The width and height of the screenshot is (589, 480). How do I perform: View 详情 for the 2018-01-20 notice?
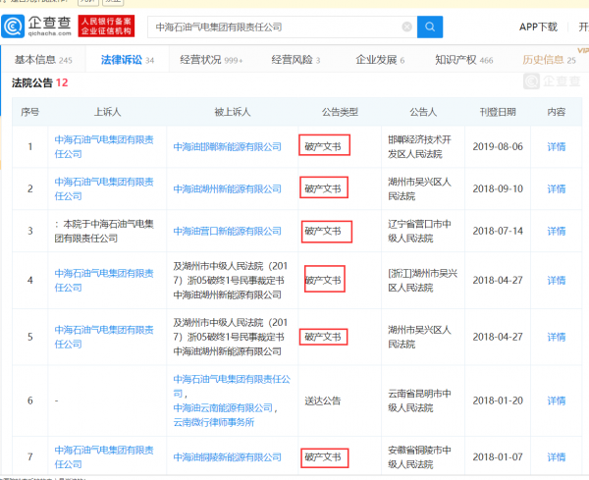click(557, 400)
